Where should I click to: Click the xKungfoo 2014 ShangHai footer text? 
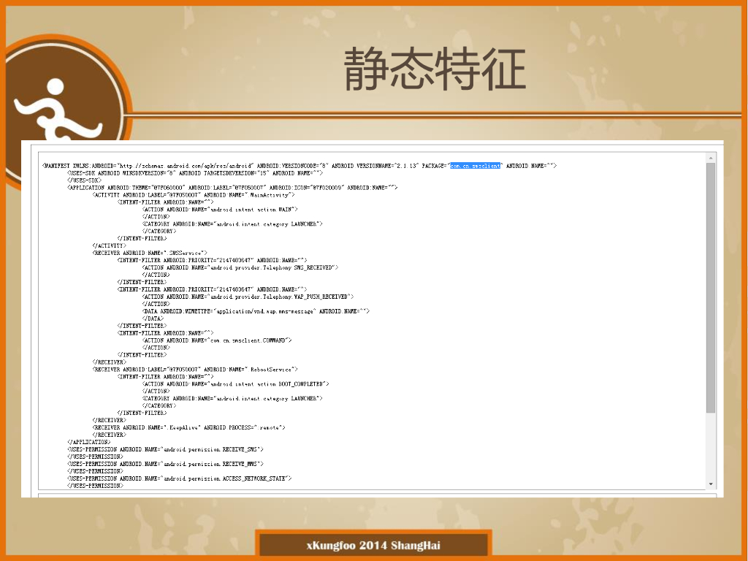click(373, 545)
